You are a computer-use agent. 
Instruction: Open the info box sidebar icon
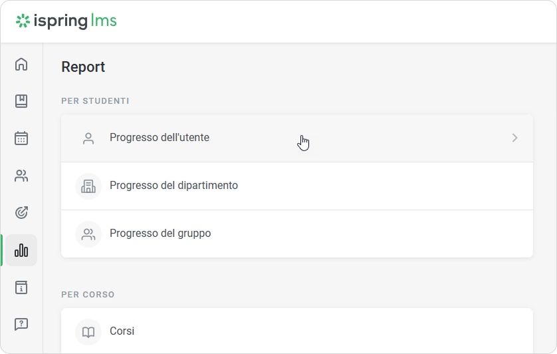pyautogui.click(x=21, y=287)
